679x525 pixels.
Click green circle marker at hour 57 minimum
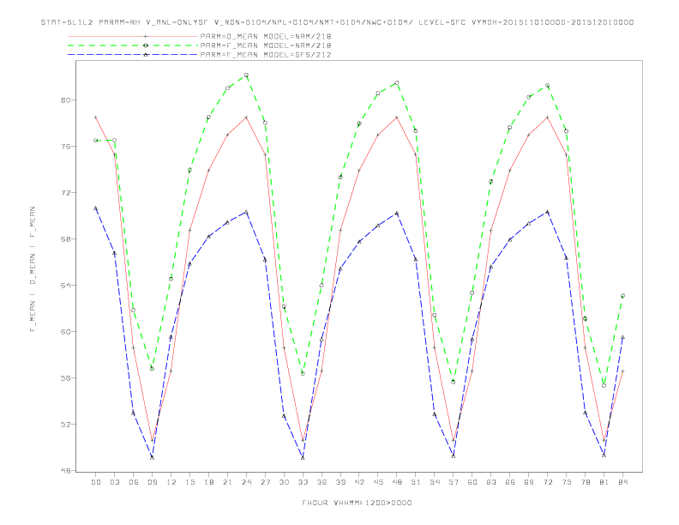click(x=453, y=382)
